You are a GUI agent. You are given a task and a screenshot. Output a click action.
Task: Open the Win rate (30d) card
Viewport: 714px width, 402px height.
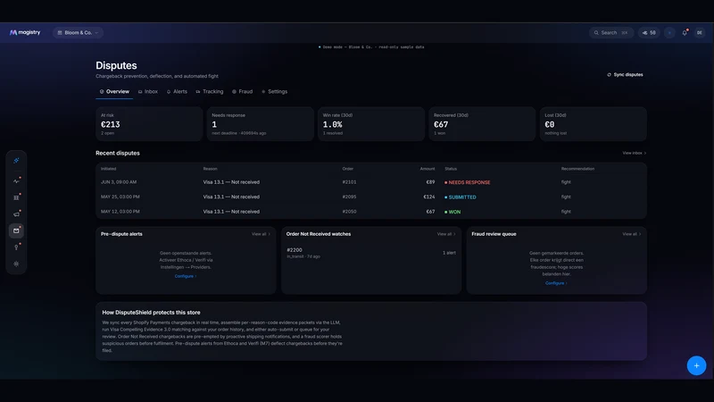tap(371, 124)
